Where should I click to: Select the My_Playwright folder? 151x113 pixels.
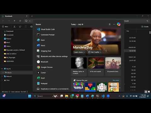click(9, 57)
